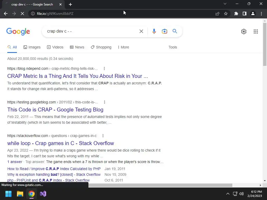
Task: Switch to the Shopping tab
Action: point(101,47)
